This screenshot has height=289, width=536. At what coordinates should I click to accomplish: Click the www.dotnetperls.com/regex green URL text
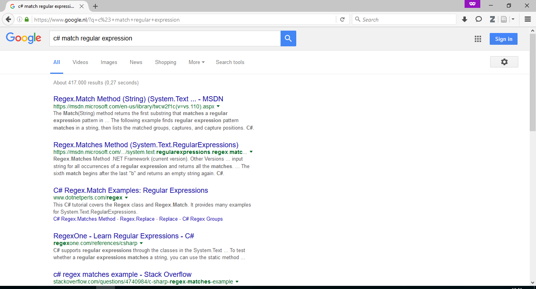88,198
